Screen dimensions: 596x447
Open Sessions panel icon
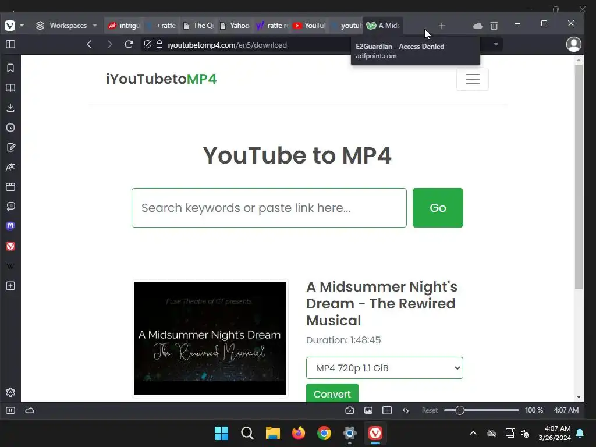click(x=10, y=207)
